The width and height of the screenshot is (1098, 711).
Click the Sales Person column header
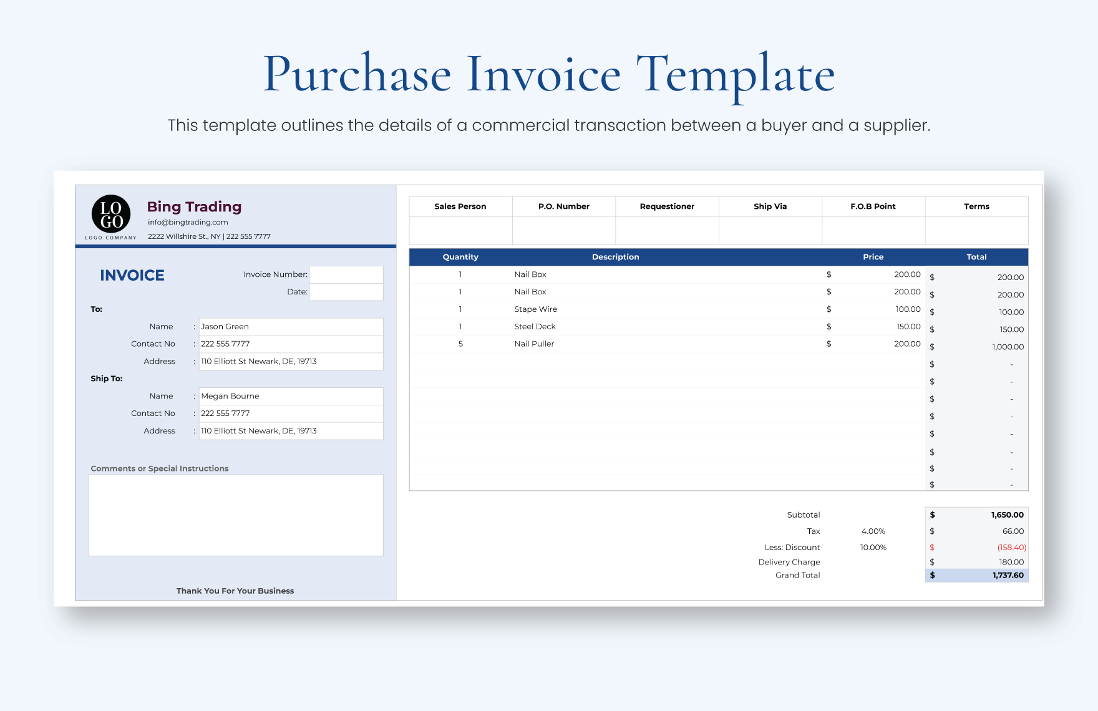coord(460,206)
